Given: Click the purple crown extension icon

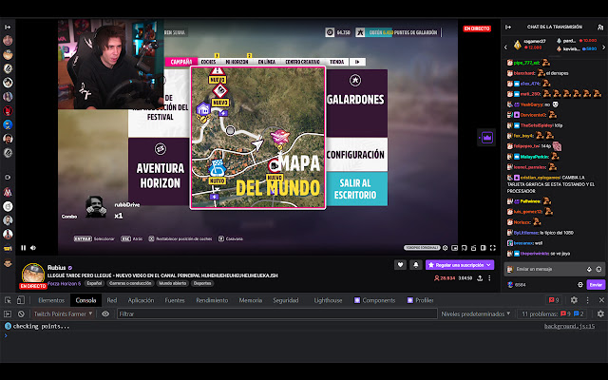Looking at the screenshot, I should click(x=487, y=137).
